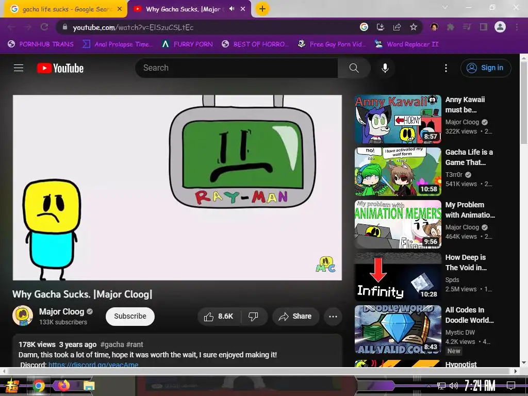Open the notification center icon
This screenshot has width=528, height=396.
click(x=511, y=385)
